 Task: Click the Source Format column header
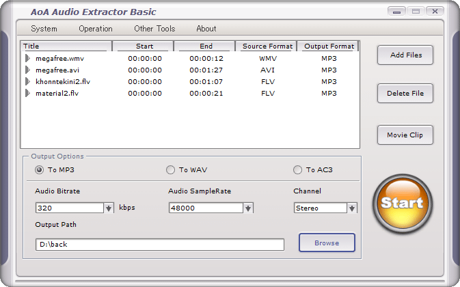(266, 46)
